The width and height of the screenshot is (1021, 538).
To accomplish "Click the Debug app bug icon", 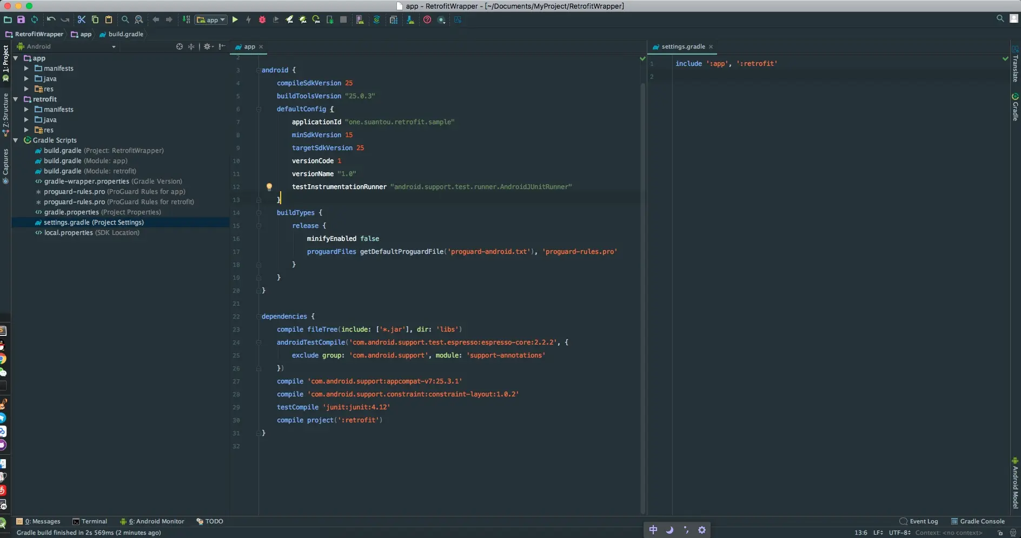I will [262, 20].
